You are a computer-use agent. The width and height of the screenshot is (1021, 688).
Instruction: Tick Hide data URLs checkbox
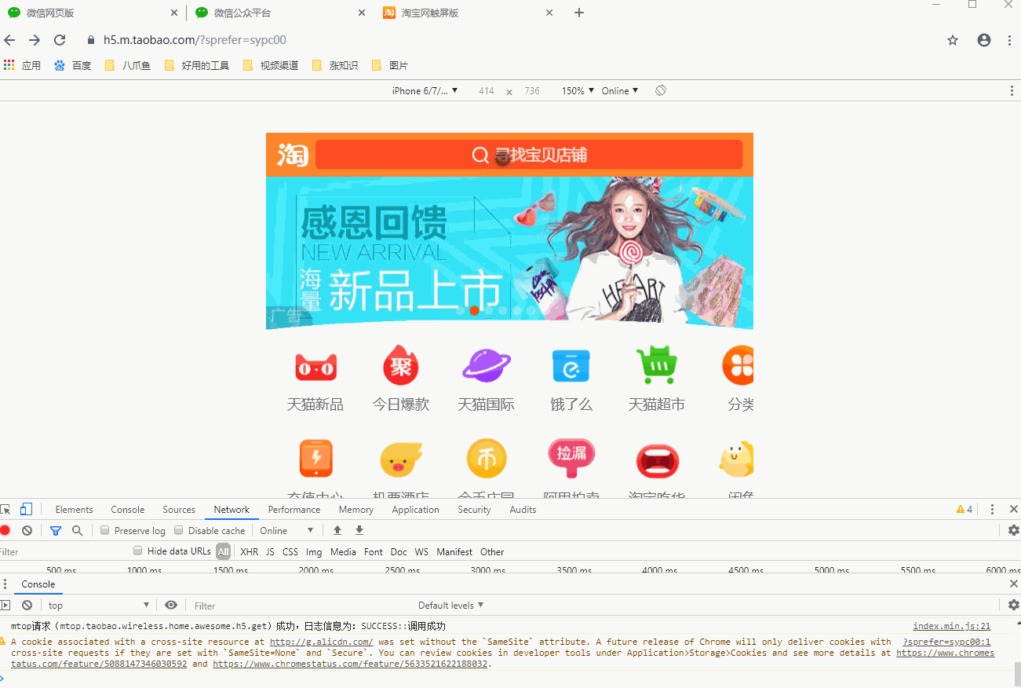pos(138,551)
